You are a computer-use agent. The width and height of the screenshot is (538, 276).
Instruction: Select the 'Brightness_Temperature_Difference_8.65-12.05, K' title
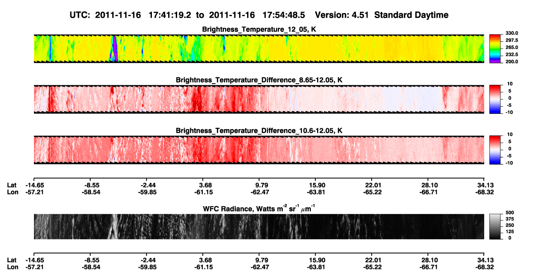(259, 80)
